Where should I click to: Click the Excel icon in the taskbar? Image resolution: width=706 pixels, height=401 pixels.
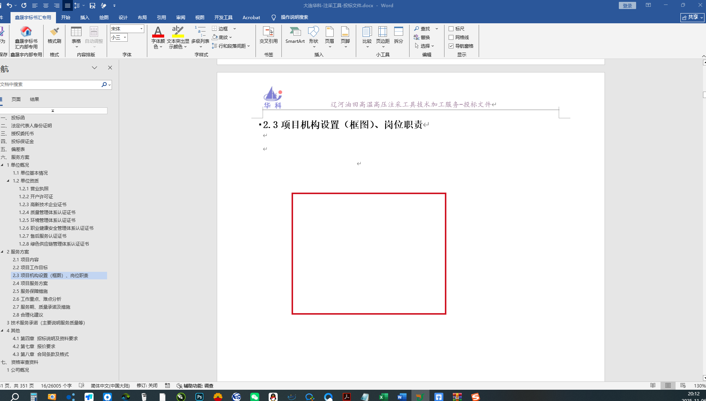pos(383,397)
